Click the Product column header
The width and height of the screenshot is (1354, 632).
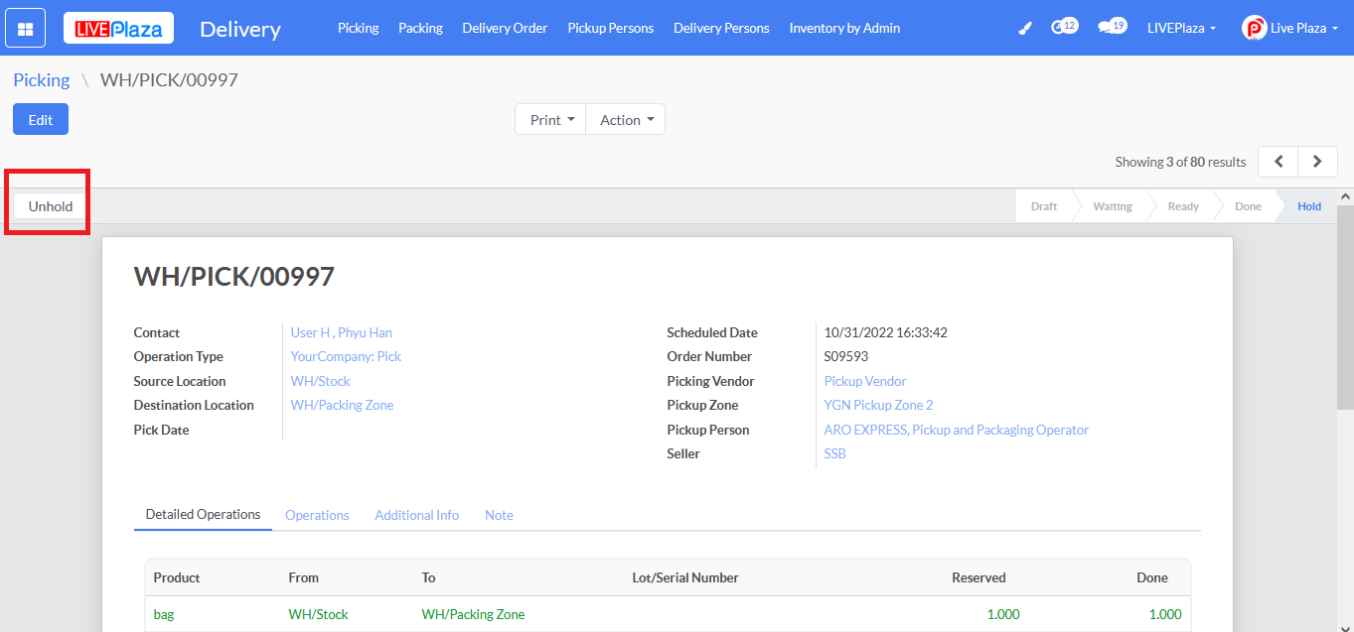pyautogui.click(x=177, y=577)
